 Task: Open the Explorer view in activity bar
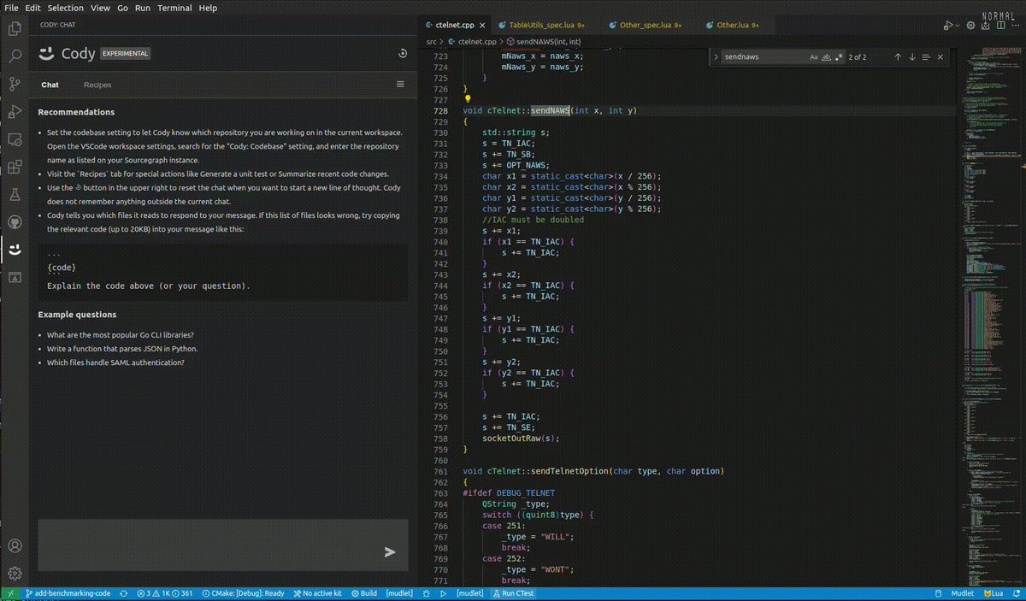(x=15, y=28)
